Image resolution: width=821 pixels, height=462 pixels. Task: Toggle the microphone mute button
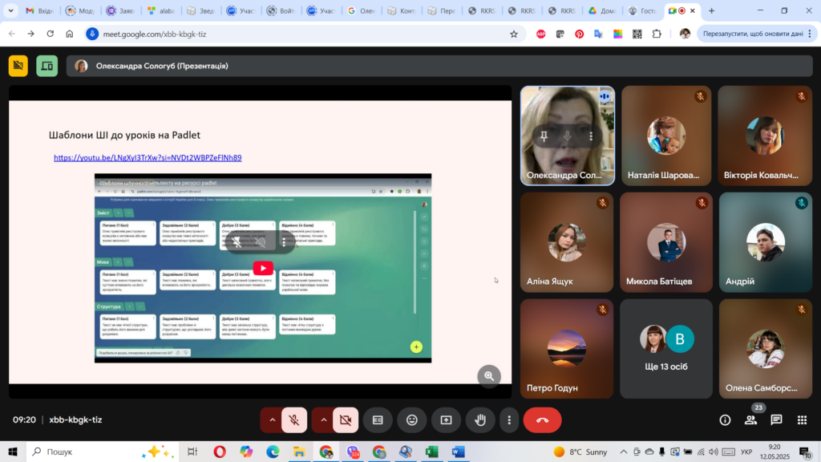[x=293, y=420]
